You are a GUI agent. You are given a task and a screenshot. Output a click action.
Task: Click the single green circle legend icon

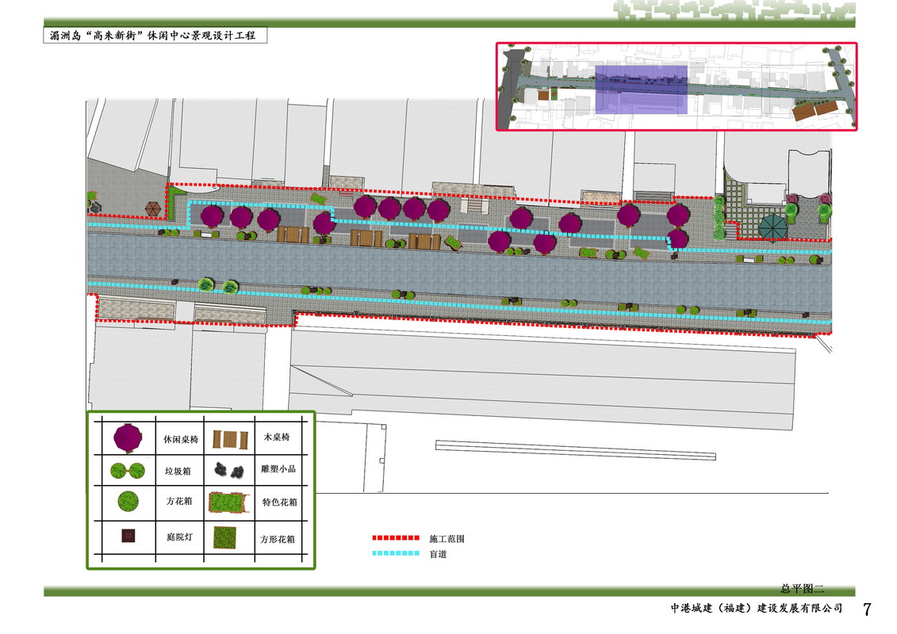tap(128, 502)
